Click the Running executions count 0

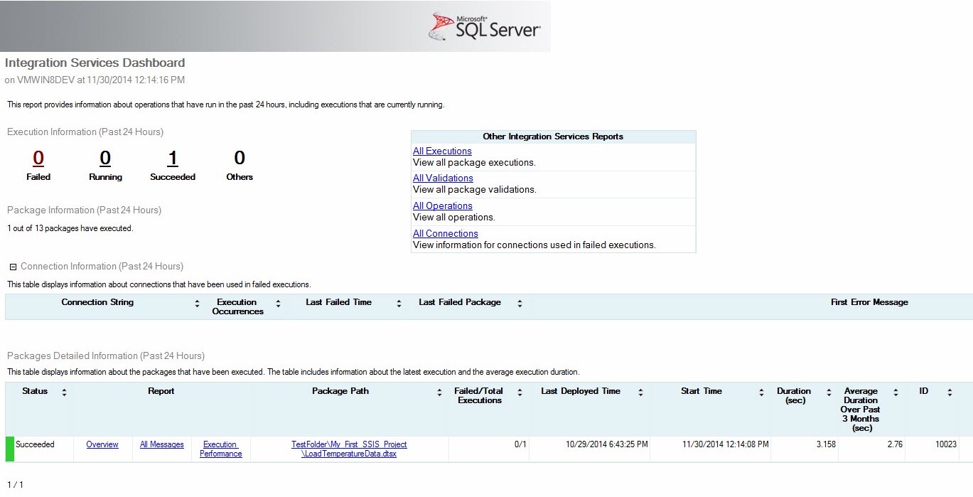tap(105, 158)
